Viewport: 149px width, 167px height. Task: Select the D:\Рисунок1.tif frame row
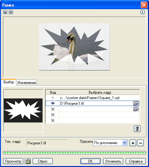point(92,103)
